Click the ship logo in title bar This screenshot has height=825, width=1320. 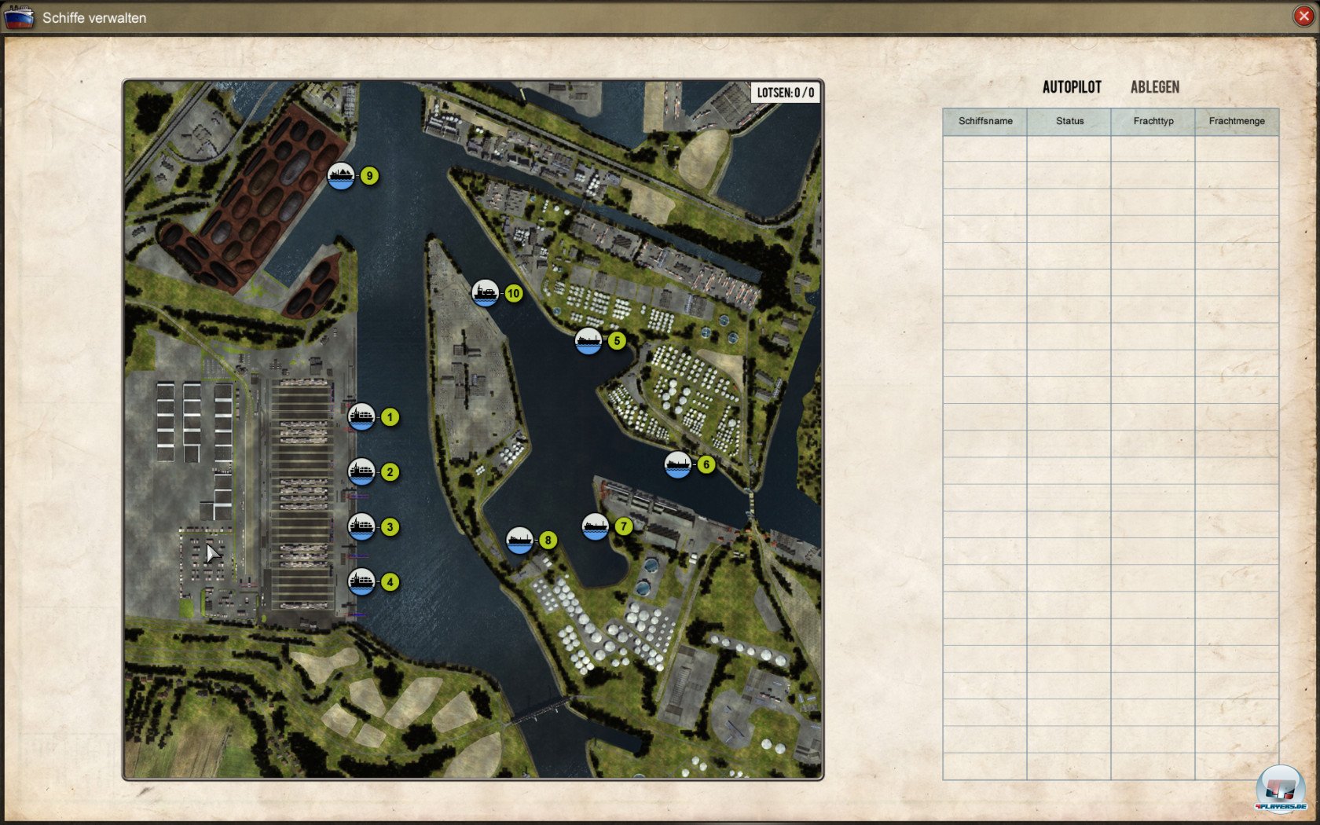(x=19, y=17)
